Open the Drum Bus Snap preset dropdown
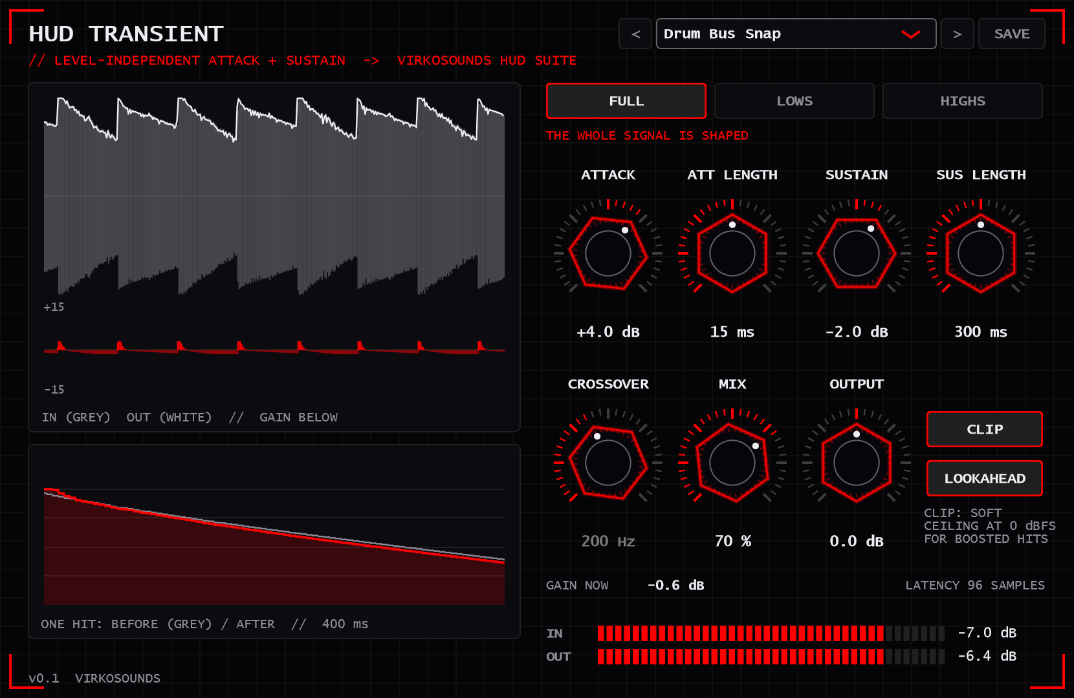Image resolution: width=1074 pixels, height=698 pixels. pyautogui.click(x=796, y=34)
